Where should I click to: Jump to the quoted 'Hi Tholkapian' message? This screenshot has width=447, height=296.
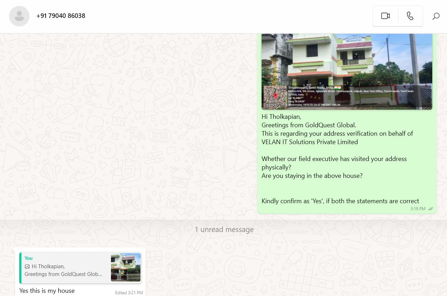(x=80, y=268)
